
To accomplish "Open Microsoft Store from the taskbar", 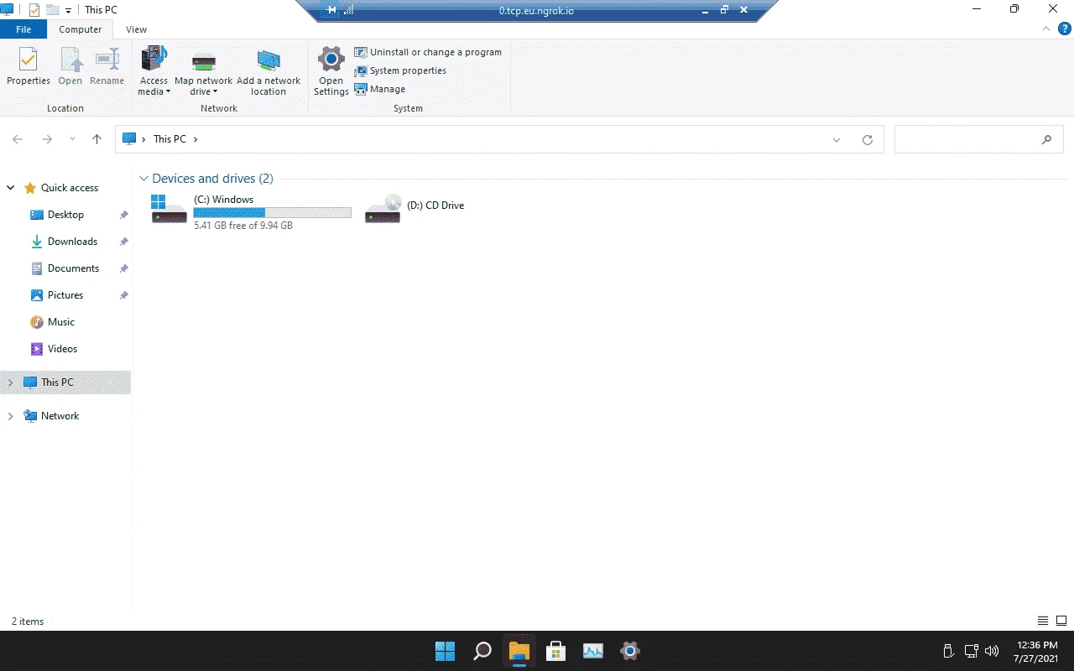I will [555, 651].
